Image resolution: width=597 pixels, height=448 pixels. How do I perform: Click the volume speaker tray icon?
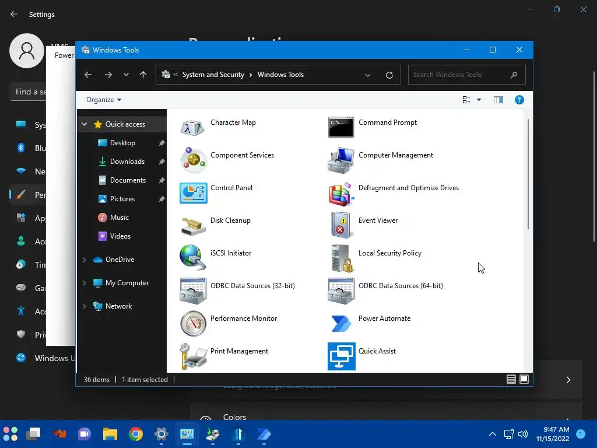[523, 434]
